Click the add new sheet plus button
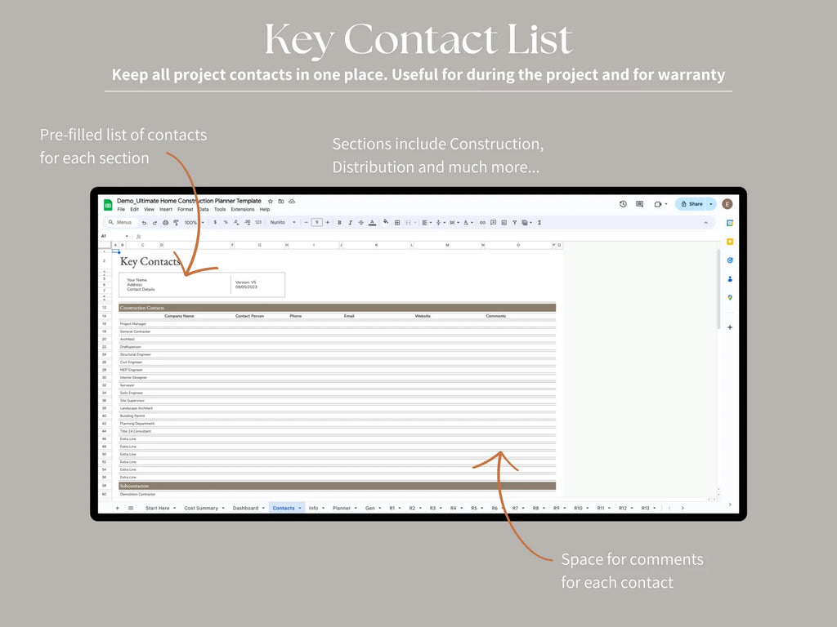837x627 pixels. click(117, 508)
